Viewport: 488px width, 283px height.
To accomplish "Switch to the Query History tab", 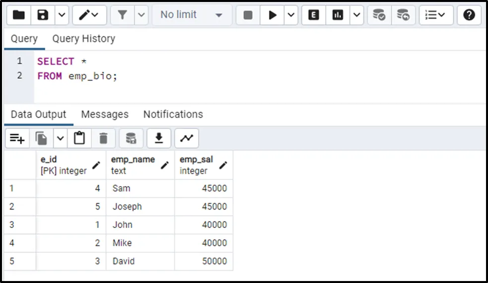I will coord(83,39).
